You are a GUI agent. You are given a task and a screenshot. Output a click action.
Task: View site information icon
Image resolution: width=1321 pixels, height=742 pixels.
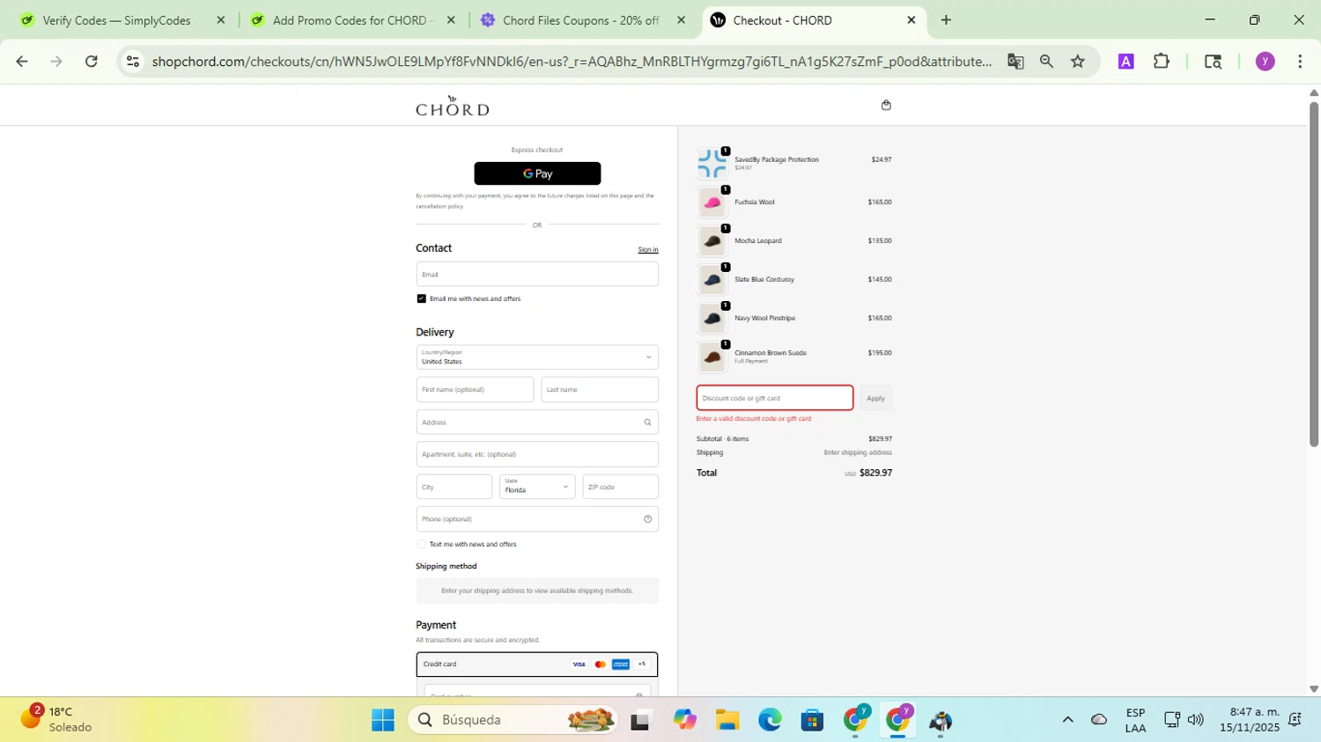pyautogui.click(x=133, y=62)
